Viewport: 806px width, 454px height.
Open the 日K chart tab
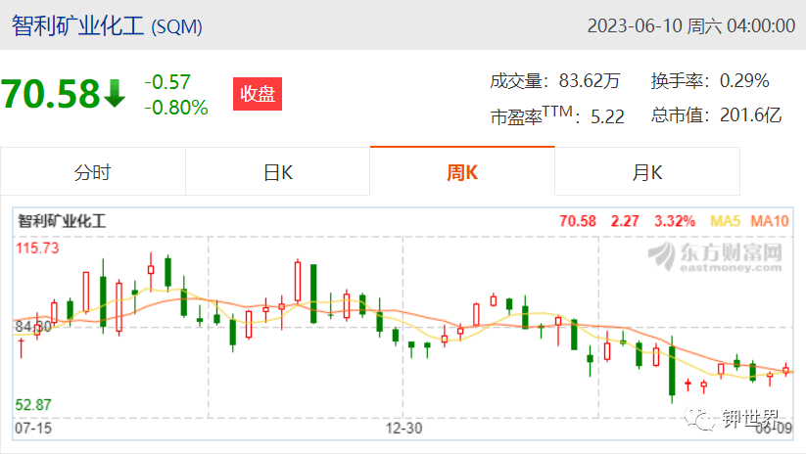tap(277, 171)
